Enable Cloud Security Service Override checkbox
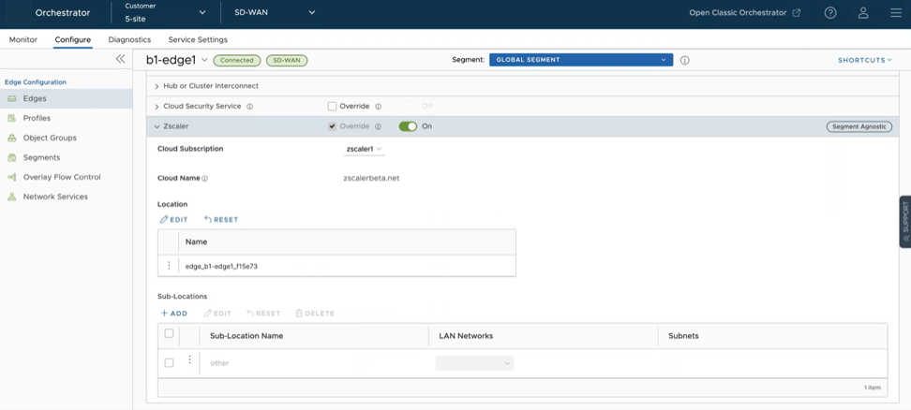The width and height of the screenshot is (911, 410). (x=332, y=107)
